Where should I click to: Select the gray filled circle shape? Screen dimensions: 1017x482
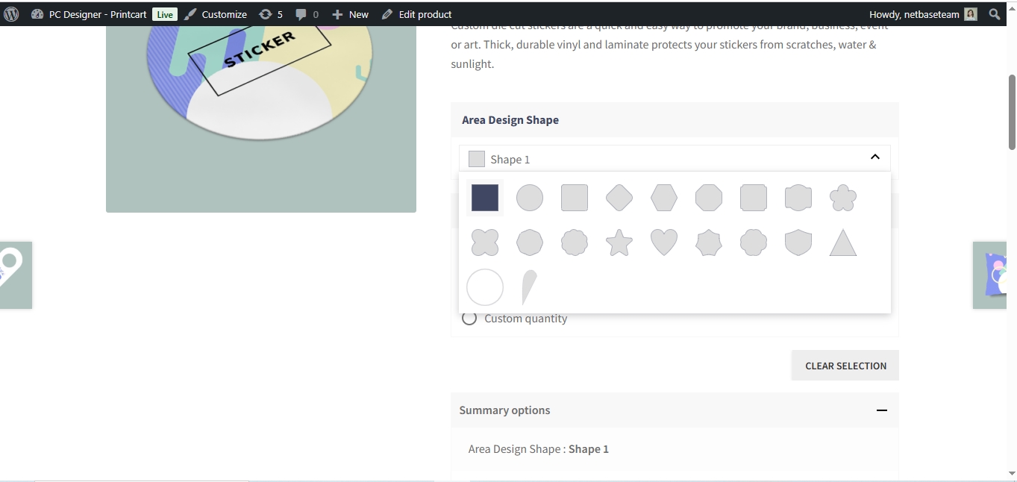529,198
